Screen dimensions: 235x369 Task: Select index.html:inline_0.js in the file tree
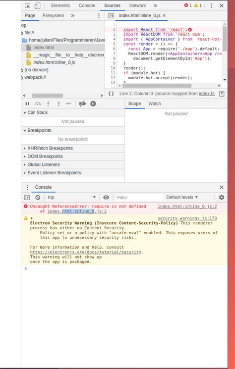tap(51, 62)
